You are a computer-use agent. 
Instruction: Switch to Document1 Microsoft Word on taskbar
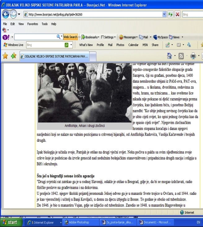click(x=156, y=222)
